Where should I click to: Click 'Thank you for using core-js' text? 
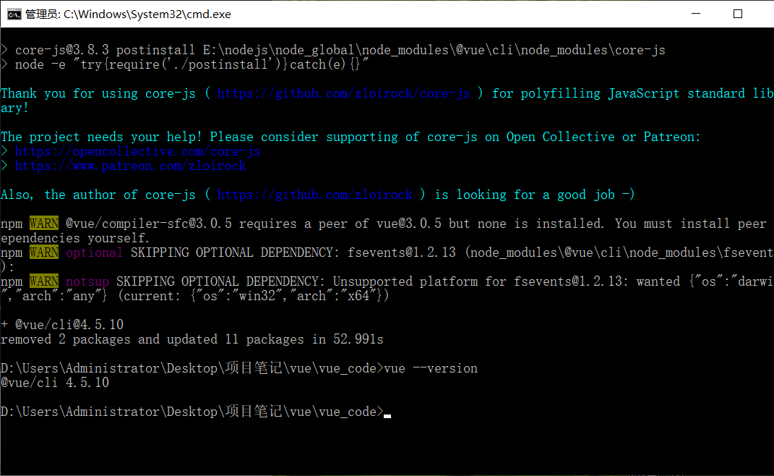[98, 93]
